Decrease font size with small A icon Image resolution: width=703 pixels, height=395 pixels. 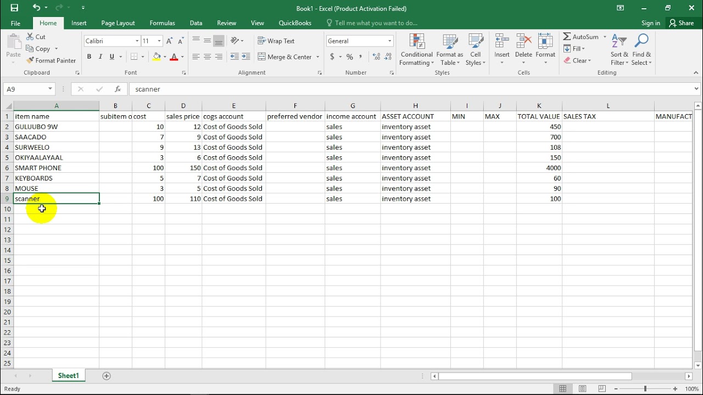pyautogui.click(x=181, y=41)
